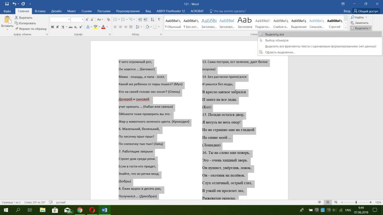Toggle italic formatting (К)
The image size is (383, 215).
58,27
